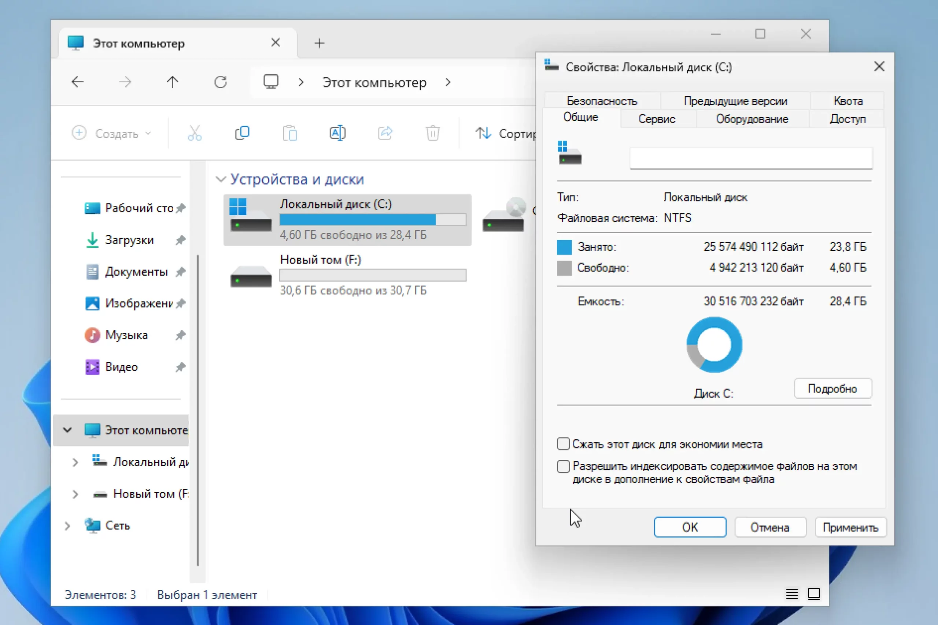Click the Back navigation arrow
Screen dimensions: 938x625
pyautogui.click(x=77, y=82)
